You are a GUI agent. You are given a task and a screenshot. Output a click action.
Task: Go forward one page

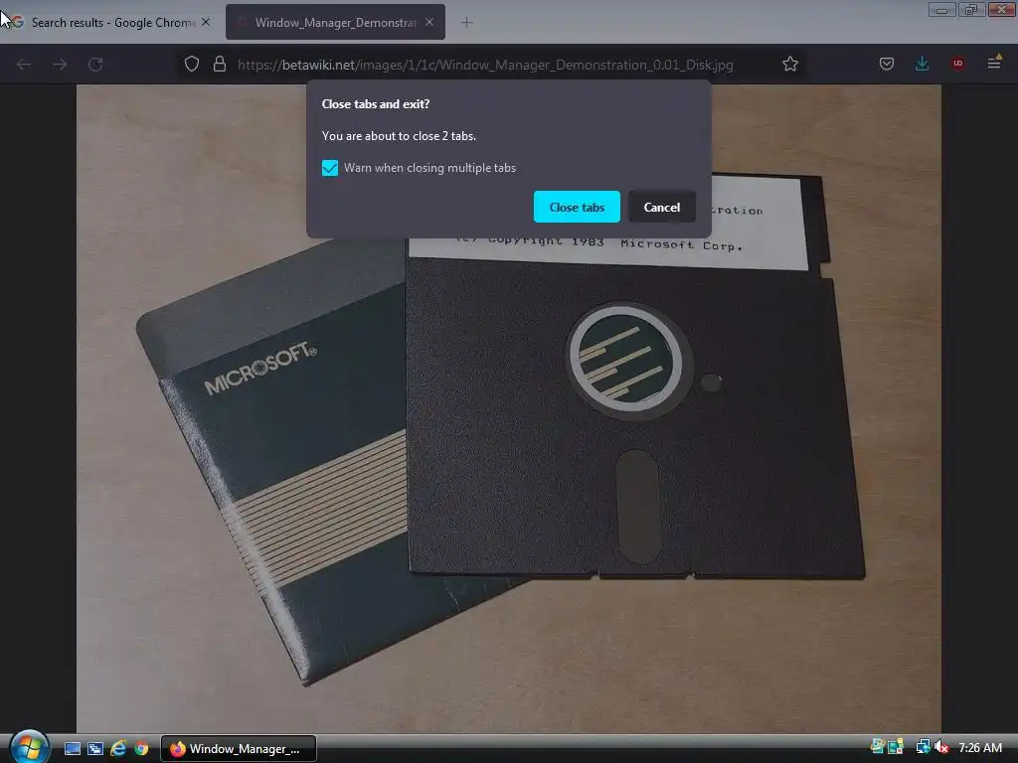click(60, 65)
